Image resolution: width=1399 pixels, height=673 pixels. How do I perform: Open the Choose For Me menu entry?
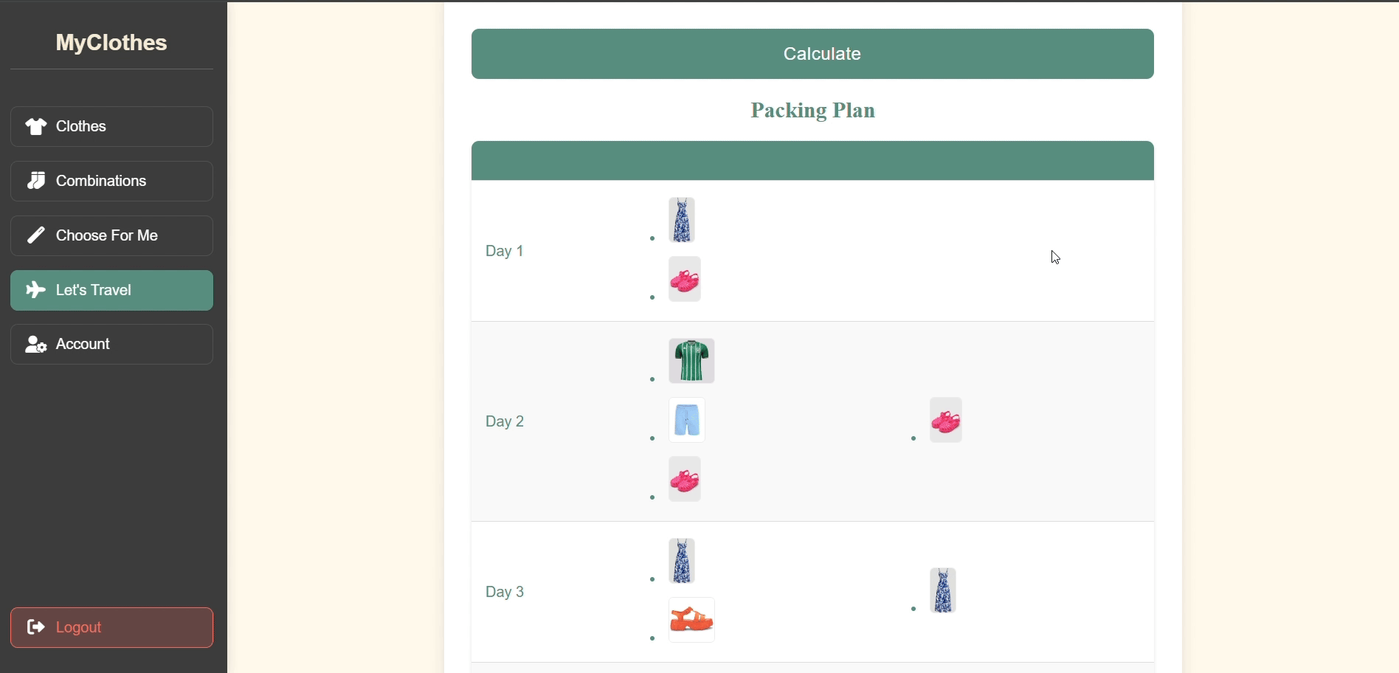click(111, 235)
